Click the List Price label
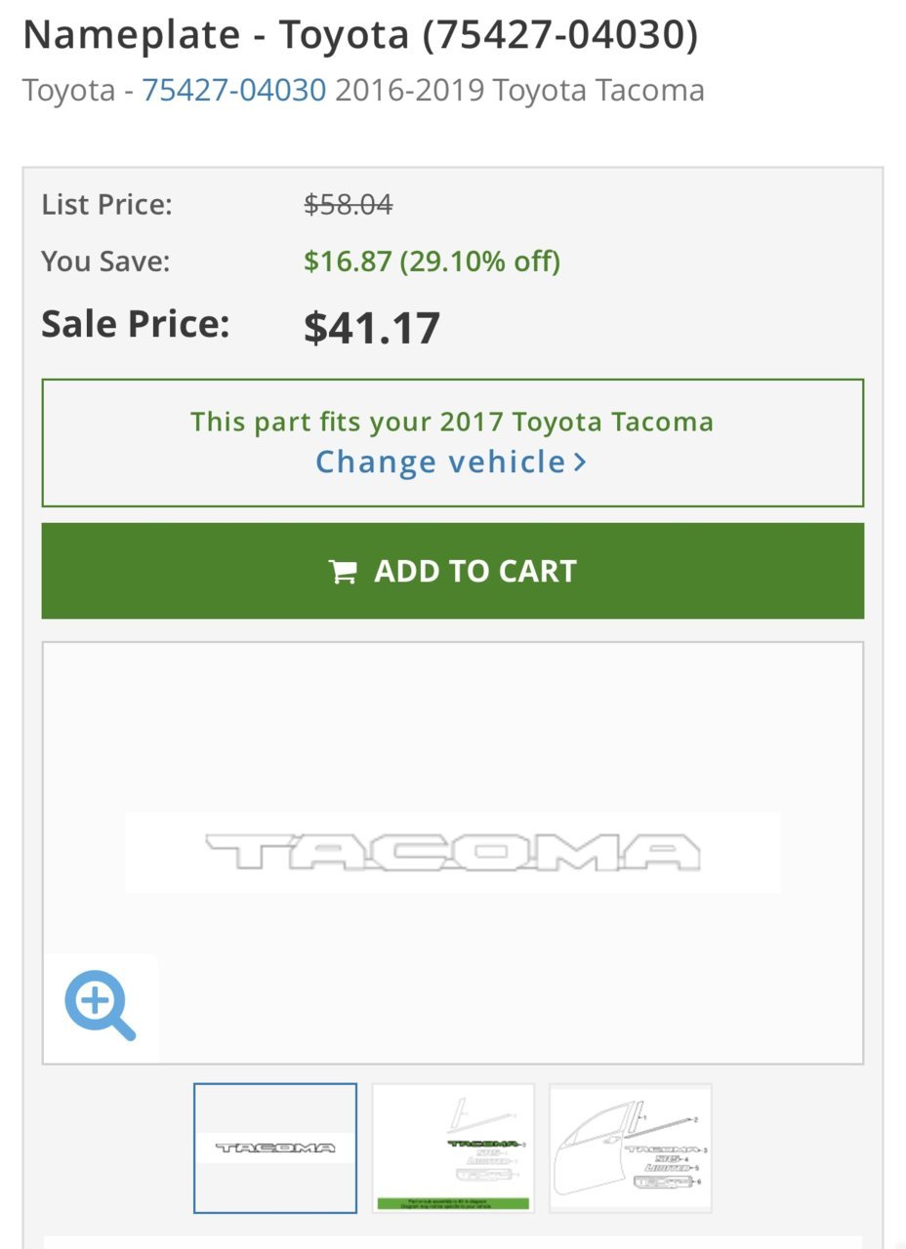This screenshot has width=906, height=1249. click(x=106, y=205)
